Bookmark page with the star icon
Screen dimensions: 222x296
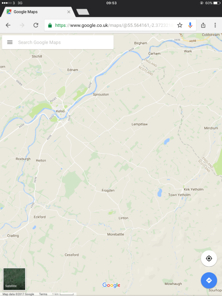tap(180, 25)
